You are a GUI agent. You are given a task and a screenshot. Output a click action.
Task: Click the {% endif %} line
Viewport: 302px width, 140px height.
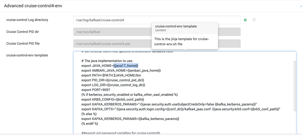(x=90, y=123)
